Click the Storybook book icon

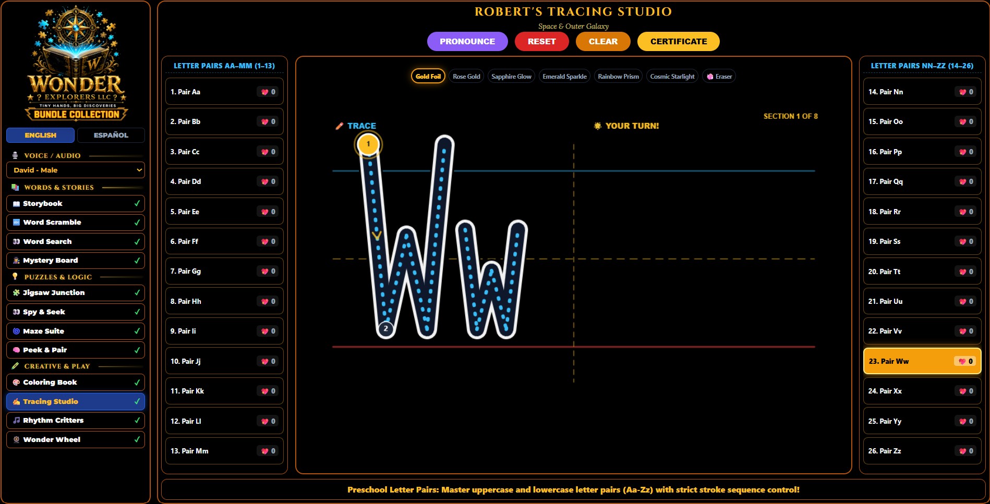(x=16, y=204)
